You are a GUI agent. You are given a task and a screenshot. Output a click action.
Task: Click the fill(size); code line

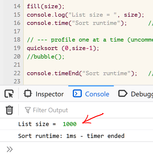[x=46, y=6]
